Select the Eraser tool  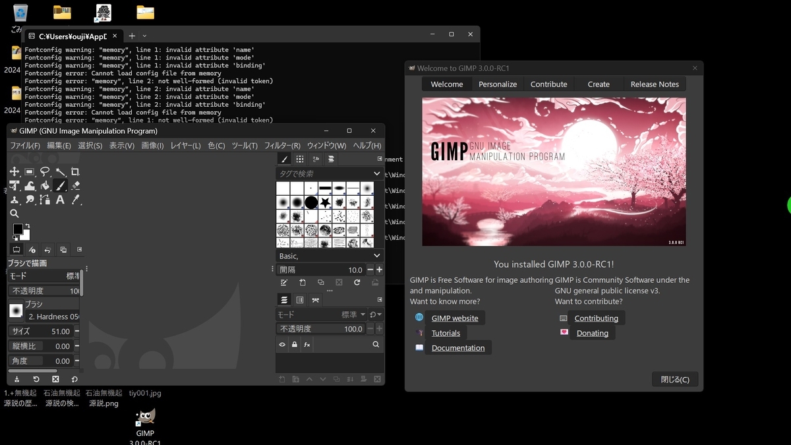(75, 186)
